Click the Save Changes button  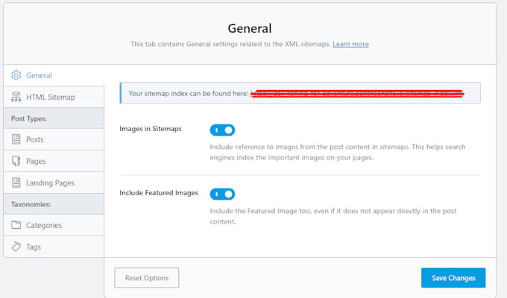453,278
